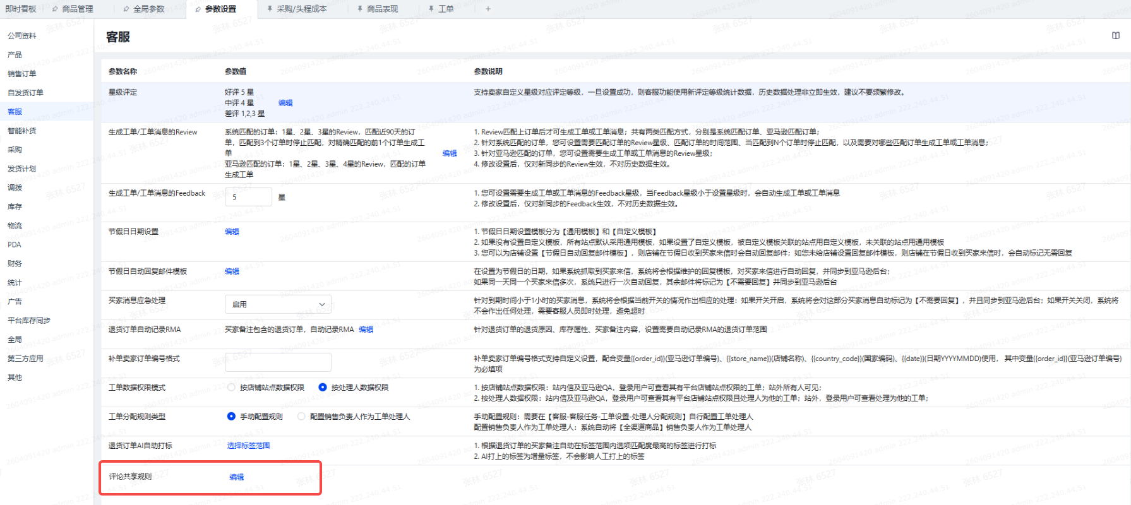Switch to the 商品管理 tab
Screen dimensions: 1131x505
pyautogui.click(x=78, y=9)
